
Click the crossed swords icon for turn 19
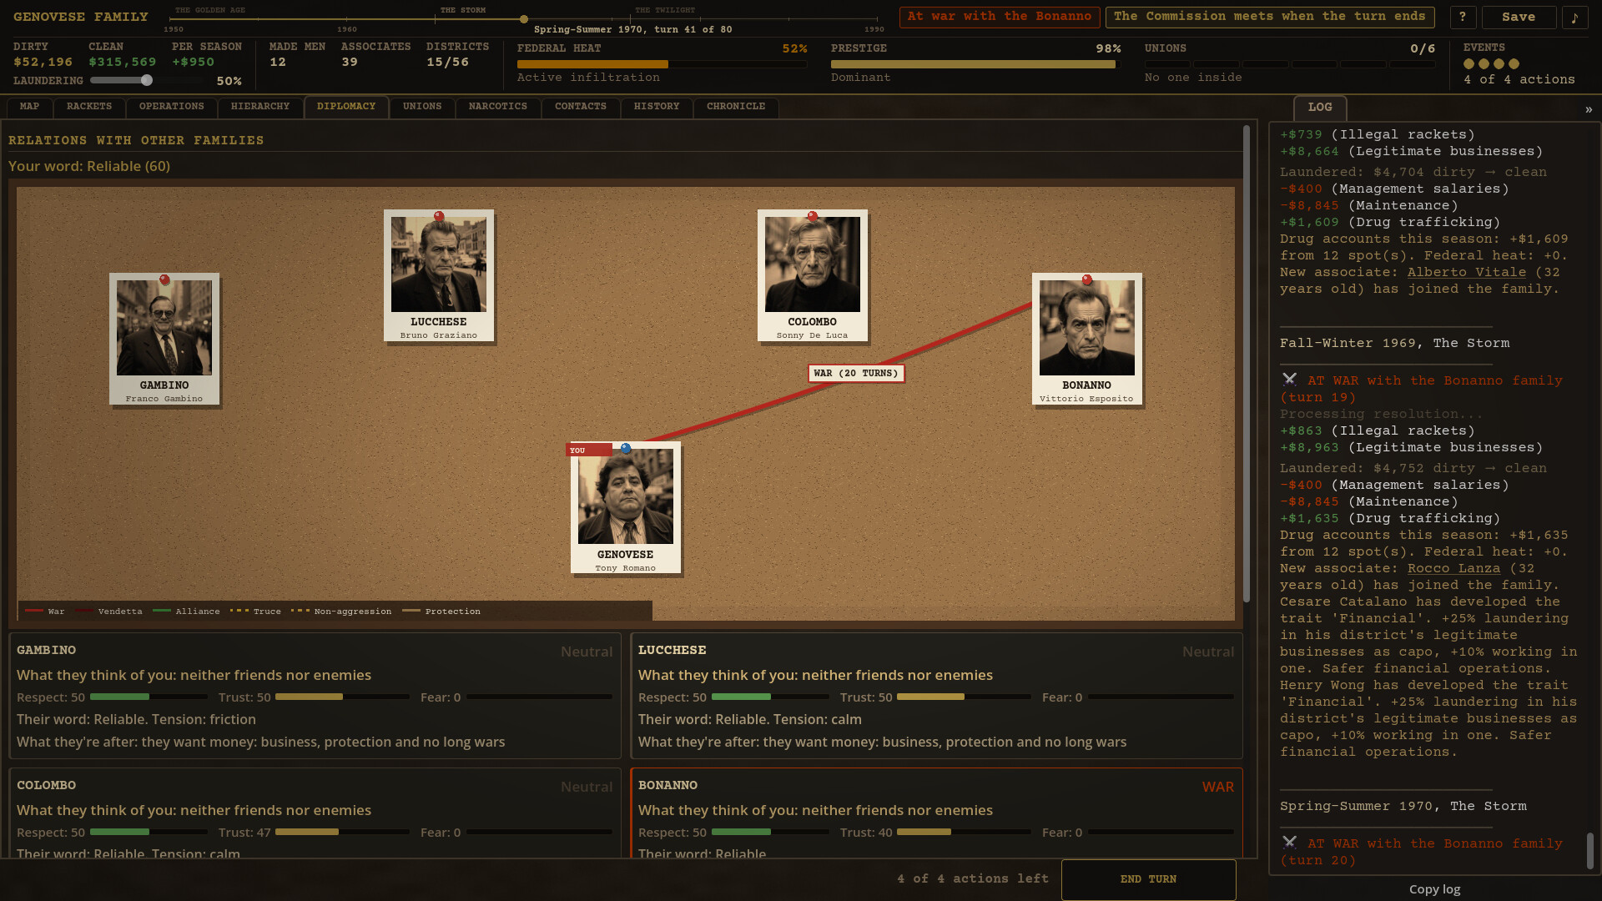pos(1289,380)
